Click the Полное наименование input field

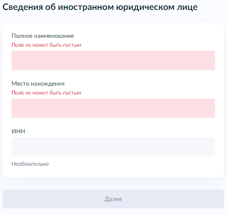pos(113,60)
